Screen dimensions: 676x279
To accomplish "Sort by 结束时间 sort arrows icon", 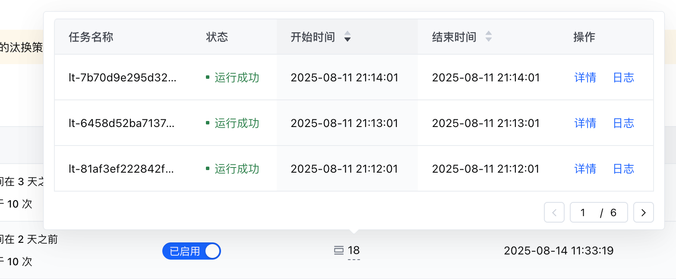I will pyautogui.click(x=488, y=37).
